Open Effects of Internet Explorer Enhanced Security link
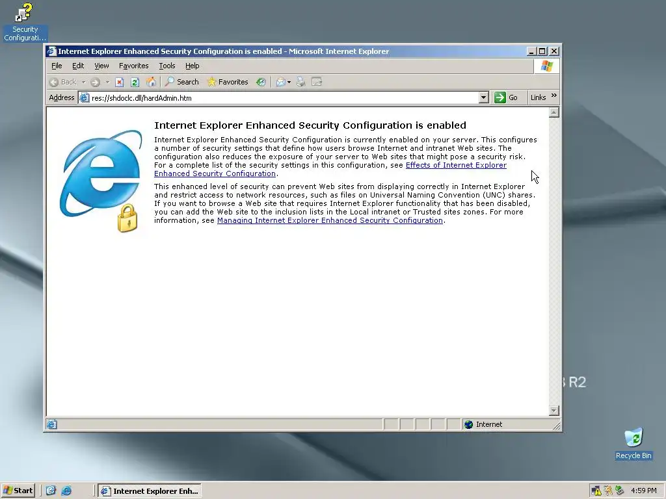This screenshot has height=499, width=666. point(456,165)
